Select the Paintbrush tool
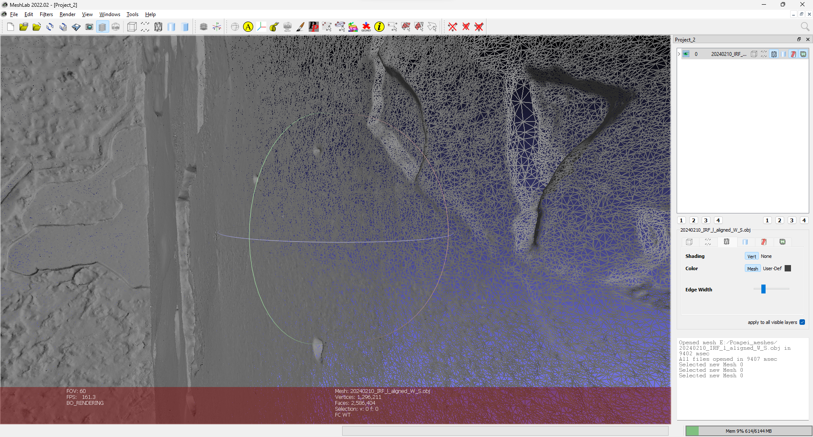This screenshot has width=813, height=437. click(301, 27)
